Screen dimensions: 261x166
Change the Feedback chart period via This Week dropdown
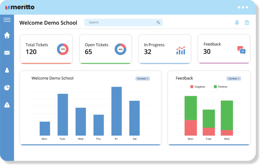234,79
